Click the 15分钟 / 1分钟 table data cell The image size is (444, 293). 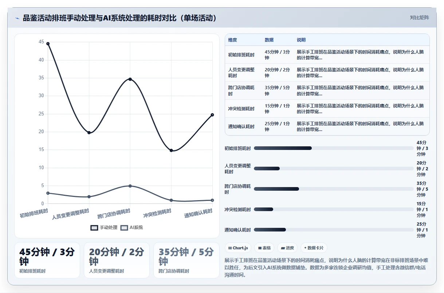pos(278,108)
